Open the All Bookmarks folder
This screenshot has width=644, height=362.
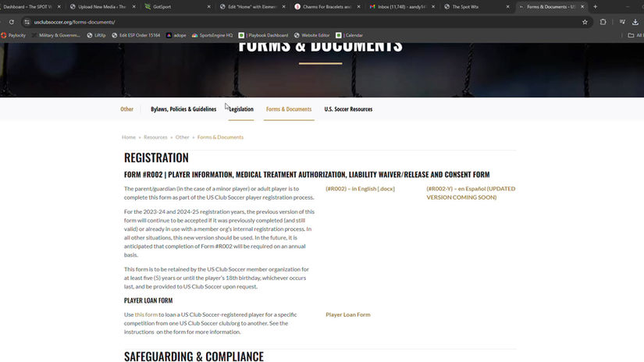coord(635,35)
